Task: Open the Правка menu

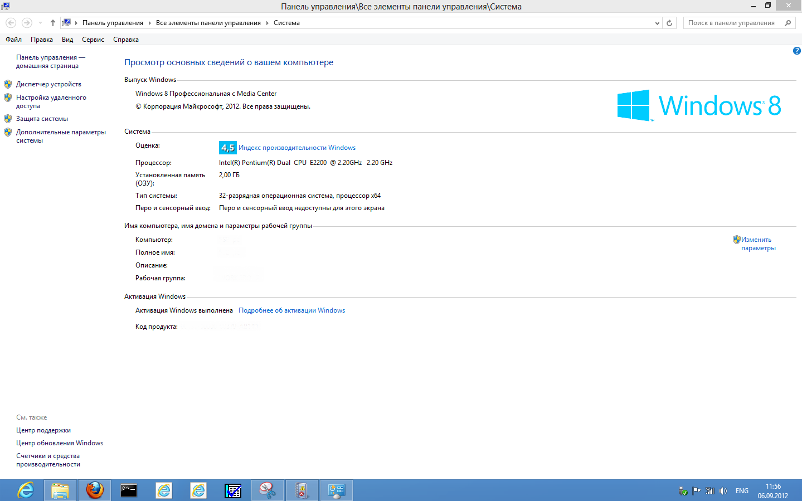Action: click(42, 40)
